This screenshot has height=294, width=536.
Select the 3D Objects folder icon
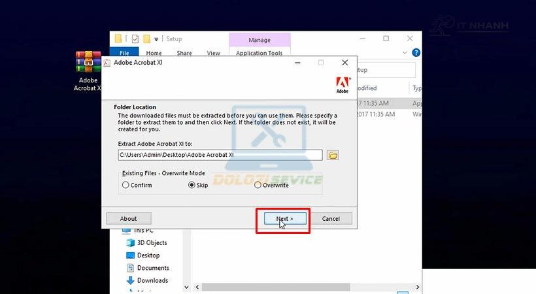130,243
